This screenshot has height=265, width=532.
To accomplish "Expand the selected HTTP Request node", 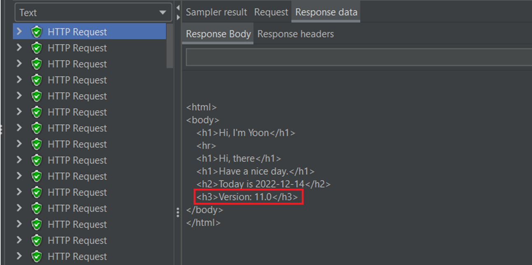I will (x=19, y=32).
